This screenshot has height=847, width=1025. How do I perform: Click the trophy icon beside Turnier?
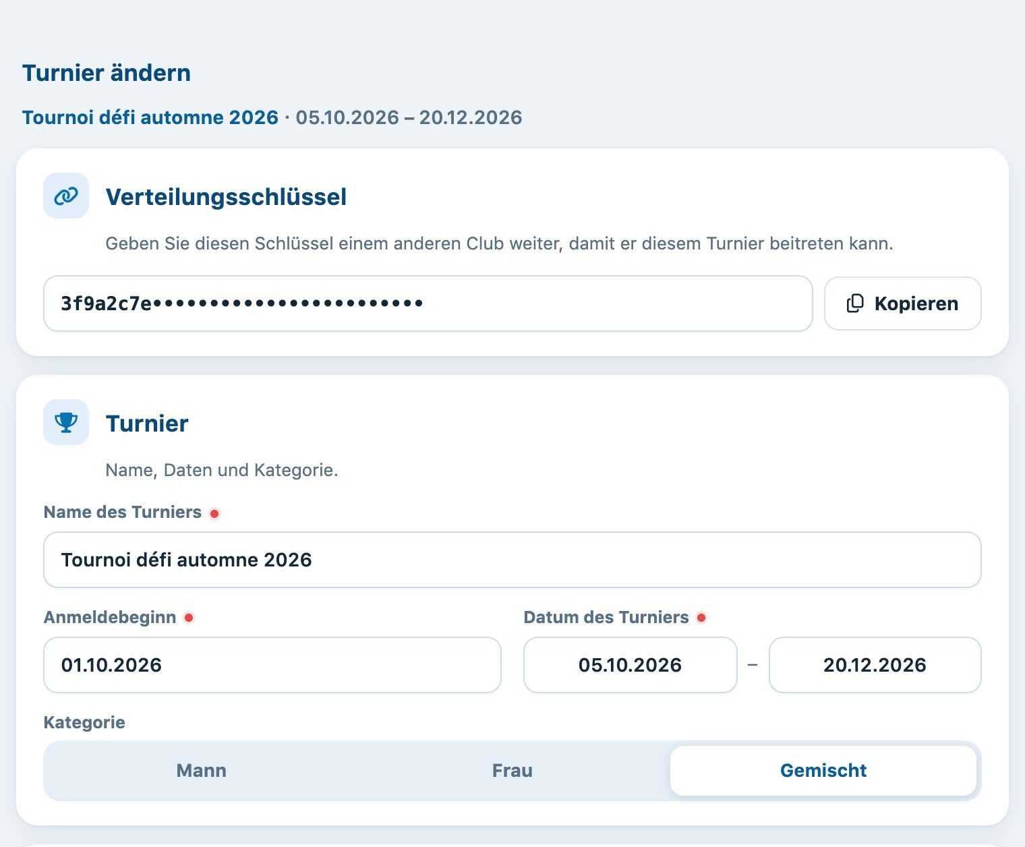pos(66,423)
